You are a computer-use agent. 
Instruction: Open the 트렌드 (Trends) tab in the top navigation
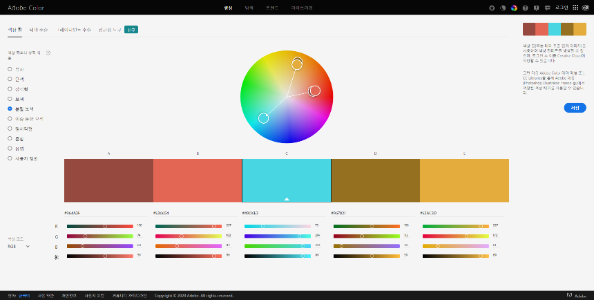click(x=272, y=8)
